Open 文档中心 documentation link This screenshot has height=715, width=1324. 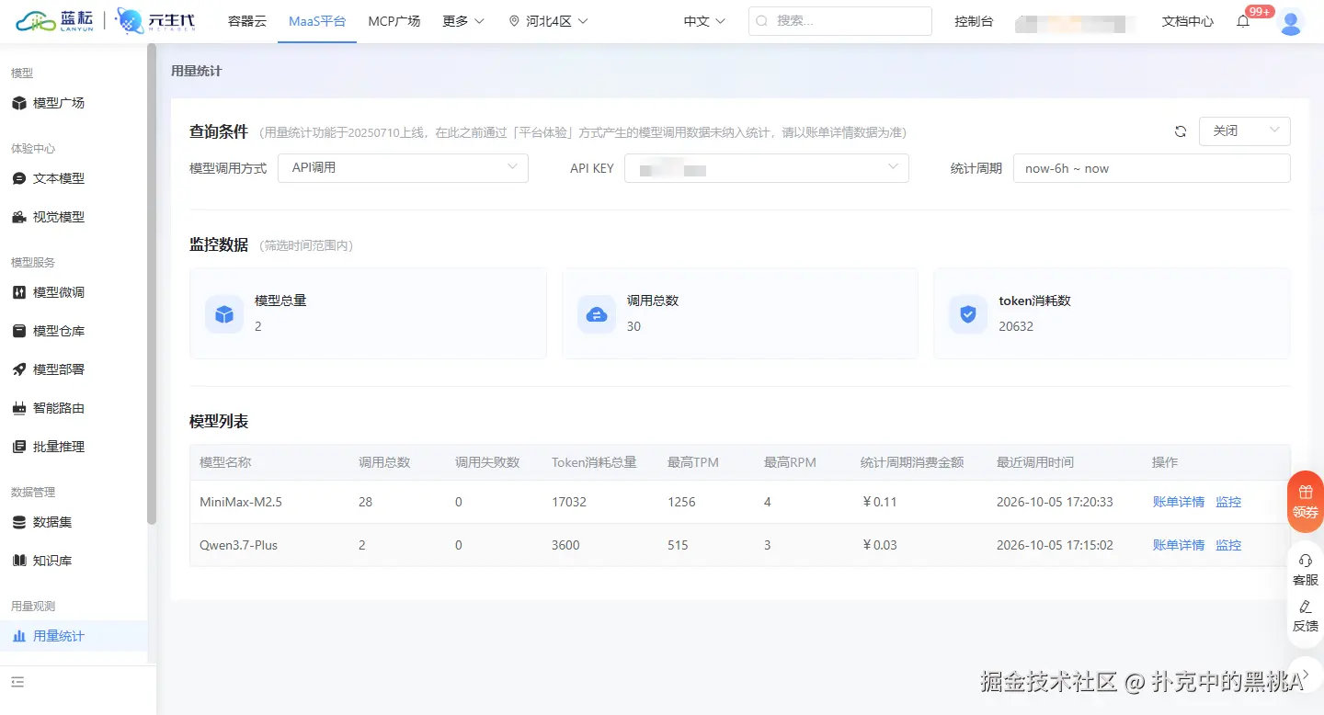coord(1188,21)
